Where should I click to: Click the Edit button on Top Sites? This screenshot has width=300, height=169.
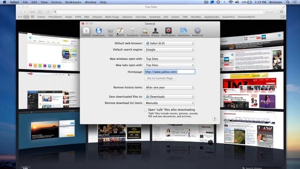(25, 168)
